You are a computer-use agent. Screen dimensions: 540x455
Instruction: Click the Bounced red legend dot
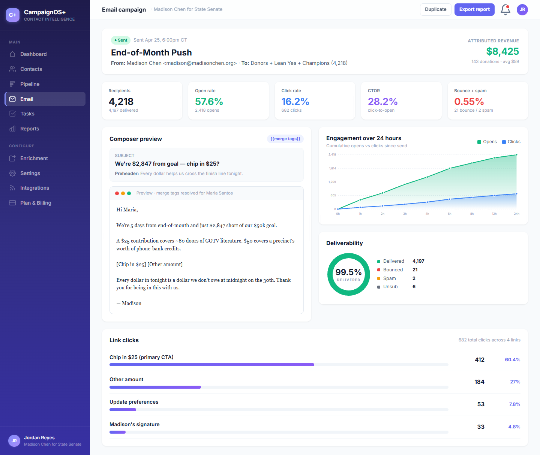379,270
